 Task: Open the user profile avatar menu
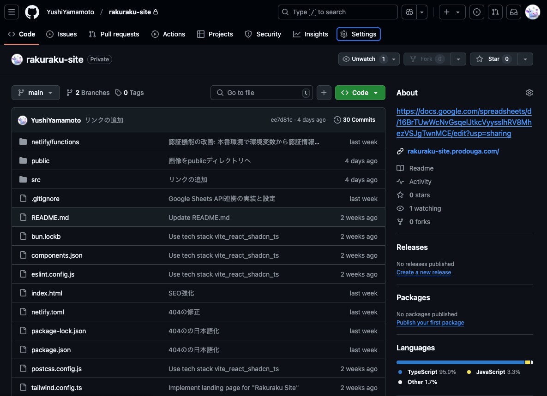[x=532, y=12]
